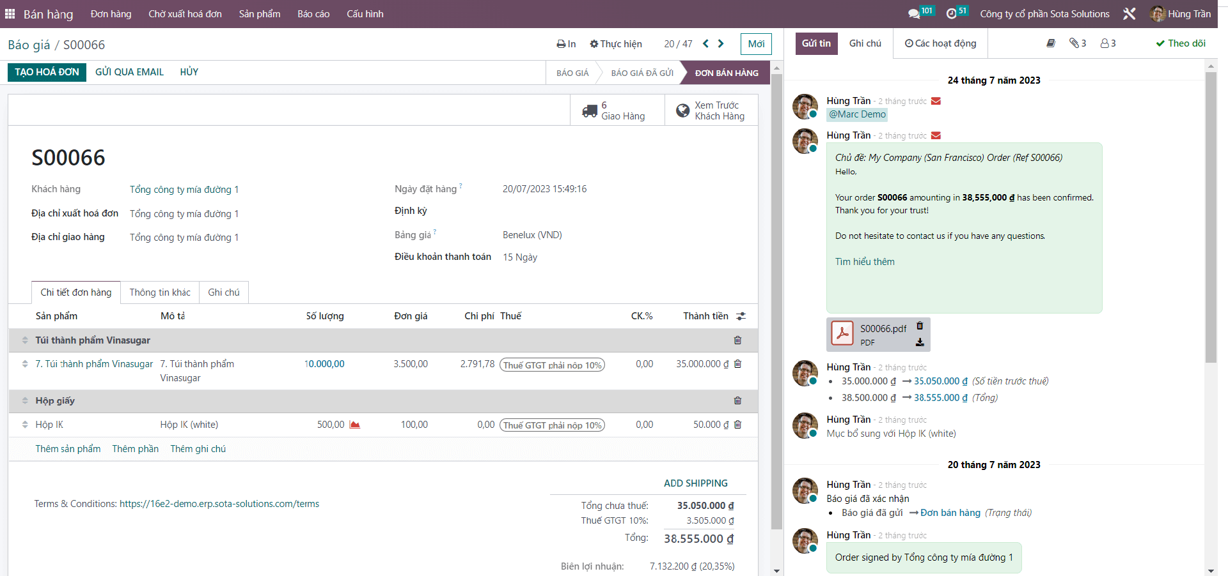Open the activities clock icon
This screenshot has width=1228, height=576.
pos(952,13)
